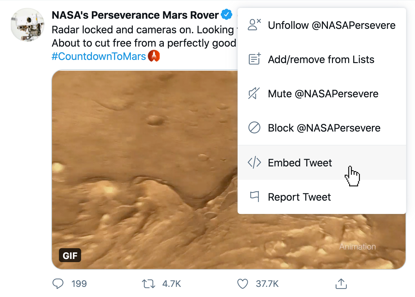Click the code brackets icon beside Embed Tweet

pyautogui.click(x=254, y=163)
